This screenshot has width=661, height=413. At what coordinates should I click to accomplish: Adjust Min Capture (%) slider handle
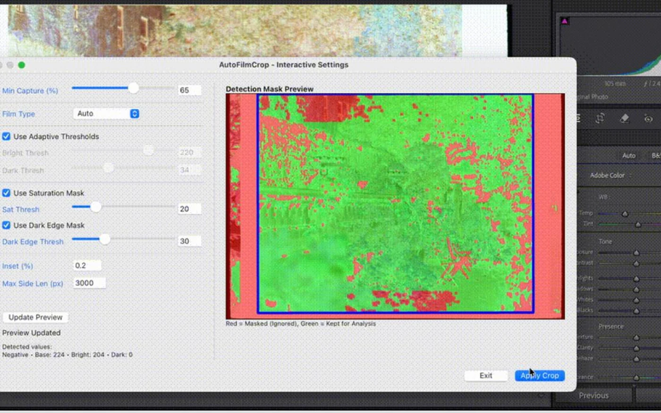point(133,88)
